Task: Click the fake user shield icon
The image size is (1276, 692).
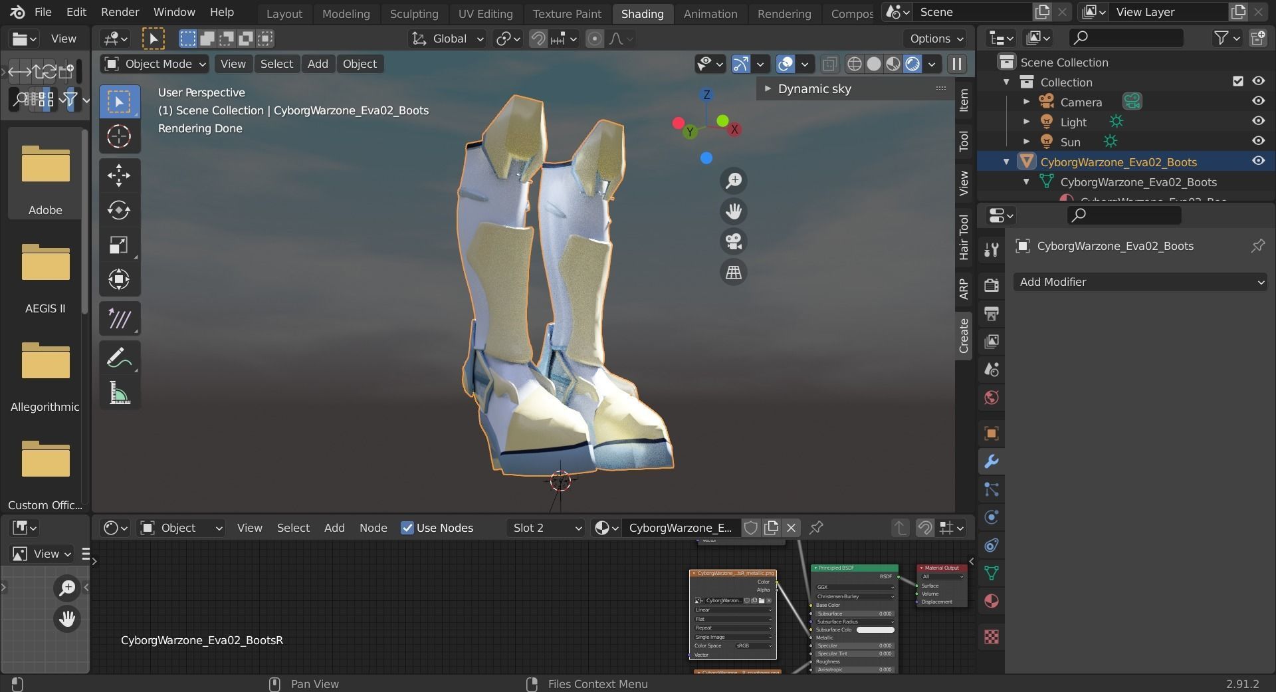Action: pyautogui.click(x=750, y=528)
